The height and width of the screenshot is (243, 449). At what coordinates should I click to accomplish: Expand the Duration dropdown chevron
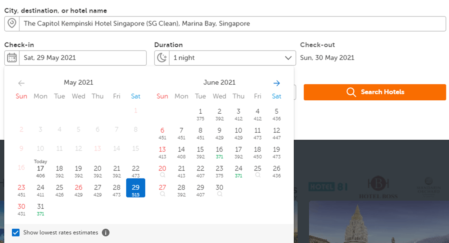(289, 58)
